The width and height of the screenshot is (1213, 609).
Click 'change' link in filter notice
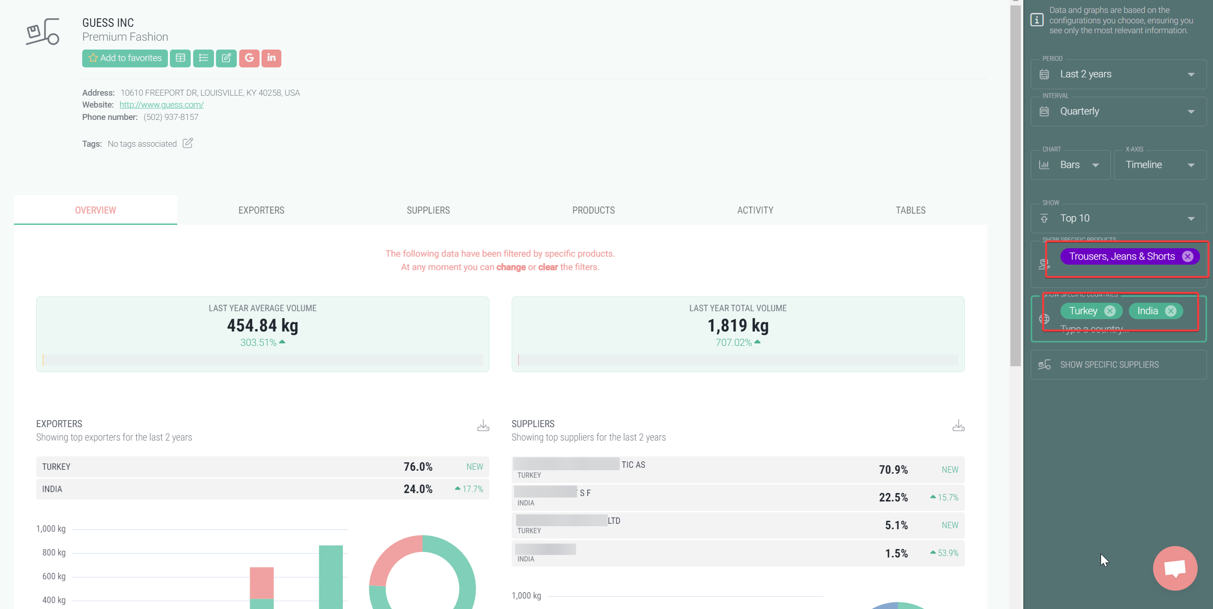(x=511, y=267)
